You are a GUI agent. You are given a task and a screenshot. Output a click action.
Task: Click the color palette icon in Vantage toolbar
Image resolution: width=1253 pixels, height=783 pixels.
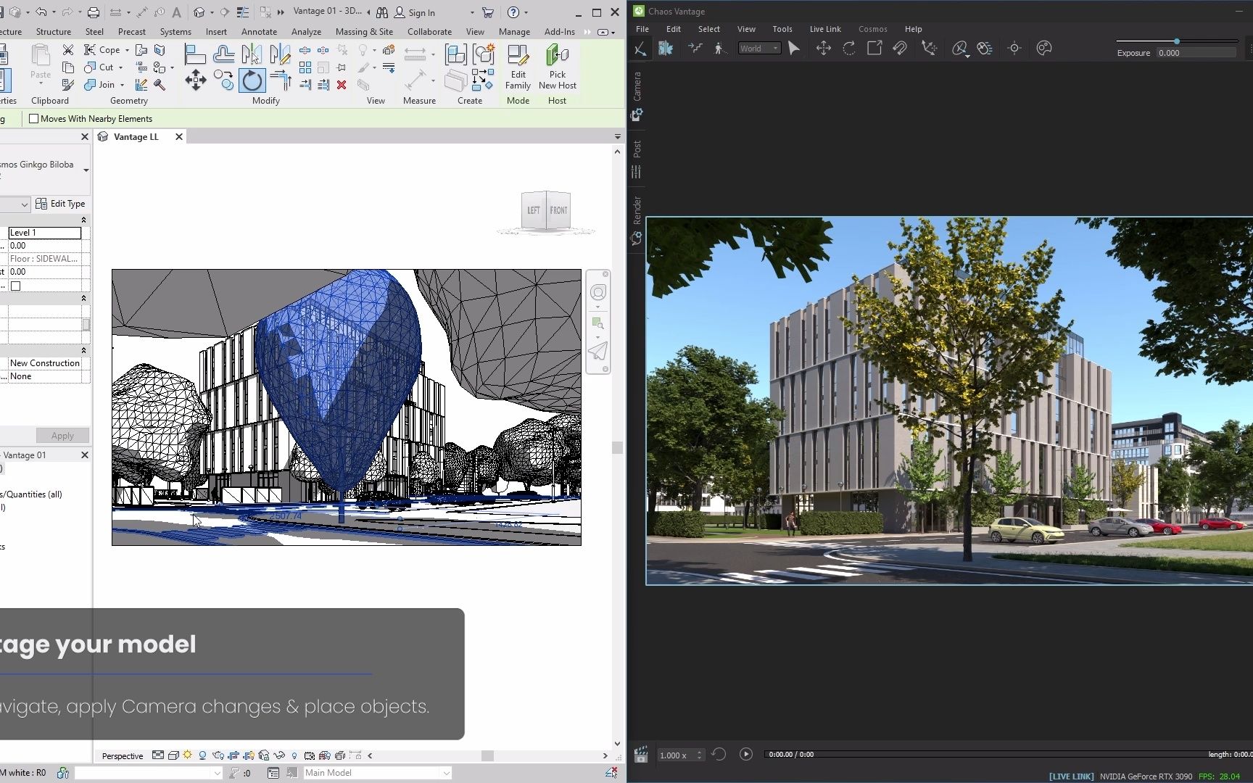click(1043, 49)
